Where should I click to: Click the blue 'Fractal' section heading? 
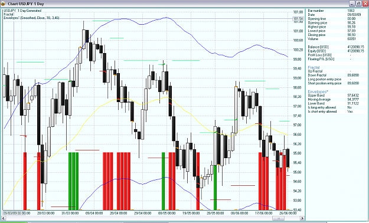tap(314, 67)
